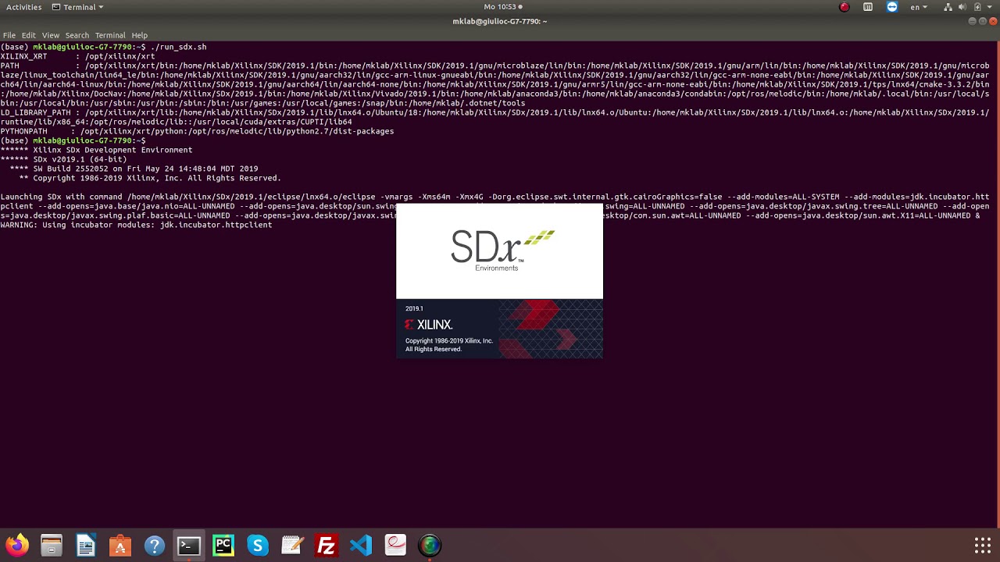Click the Terminal icon in the dock
The image size is (1000, 562).
(x=189, y=546)
